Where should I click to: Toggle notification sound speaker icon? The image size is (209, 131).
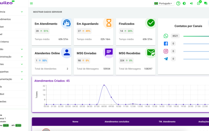pos(191,3)
